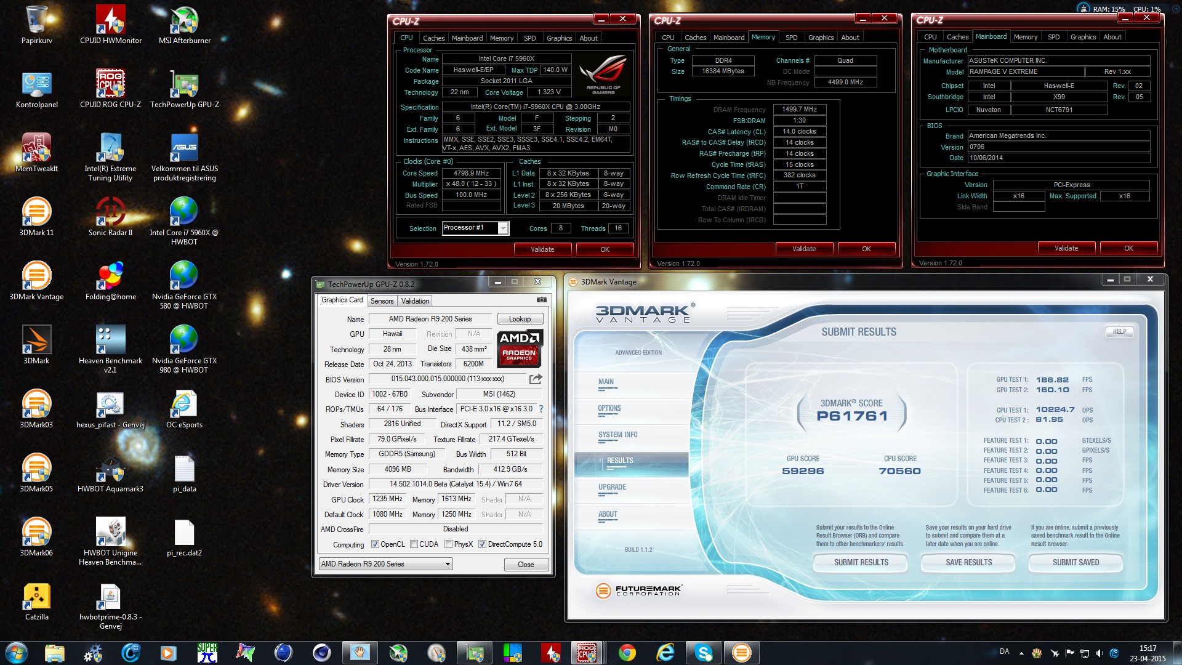Open Kontrolpanel desktop icon
The image size is (1182, 665).
pos(37,89)
